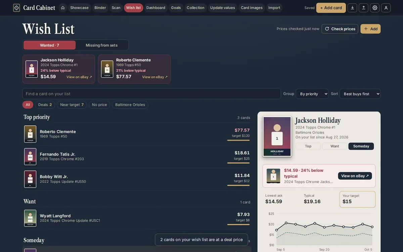
Task: Dismiss the deal price toast notification
Action: [201, 240]
